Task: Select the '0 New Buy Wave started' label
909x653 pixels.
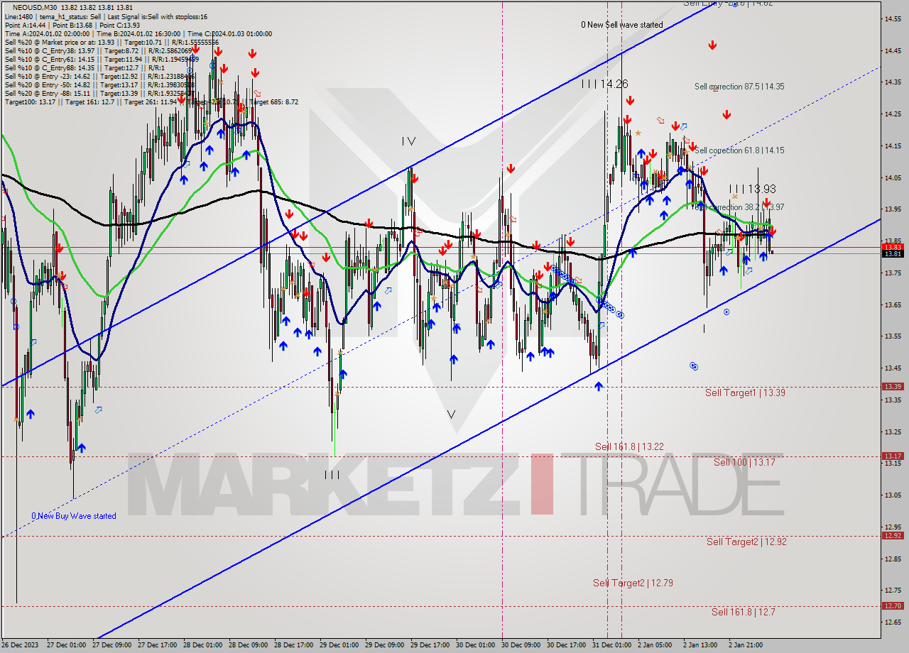Action: [74, 516]
